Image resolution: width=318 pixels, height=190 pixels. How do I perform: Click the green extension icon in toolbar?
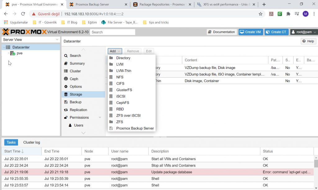point(280,14)
